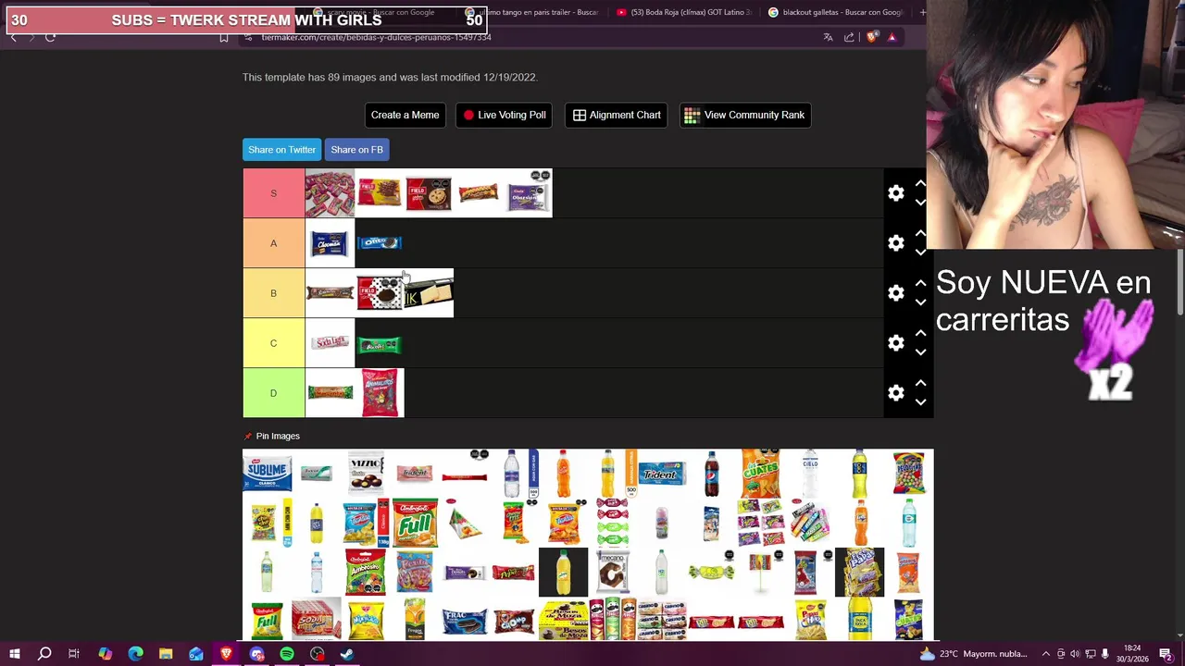Image resolution: width=1185 pixels, height=666 pixels.
Task: Open Brave Shields lion icon
Action: (x=871, y=37)
